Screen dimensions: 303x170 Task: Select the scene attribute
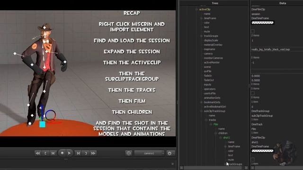tap(207, 67)
